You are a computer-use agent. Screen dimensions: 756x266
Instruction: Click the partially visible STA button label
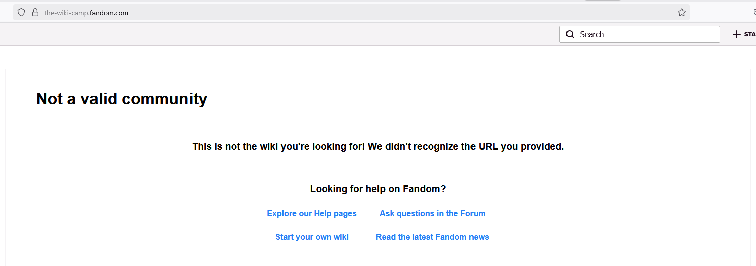(750, 34)
